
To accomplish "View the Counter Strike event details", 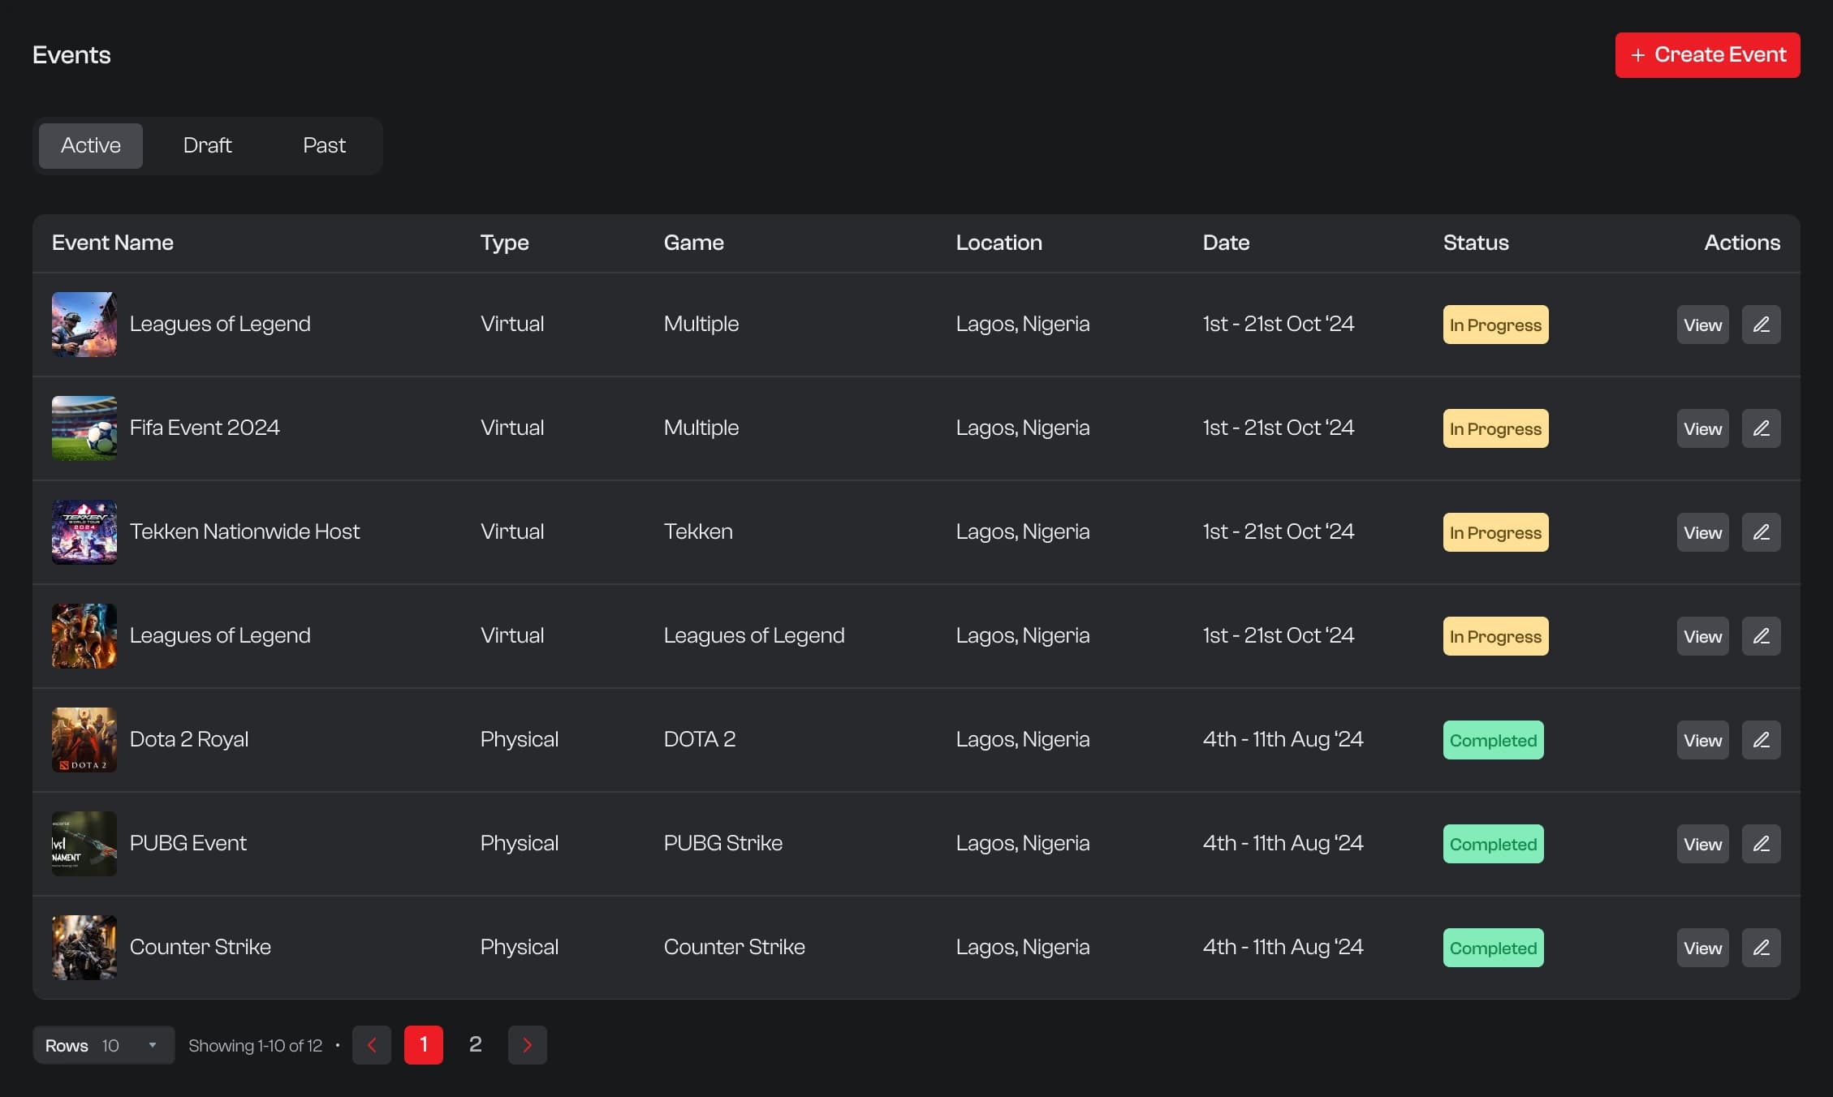I will click(x=1702, y=947).
